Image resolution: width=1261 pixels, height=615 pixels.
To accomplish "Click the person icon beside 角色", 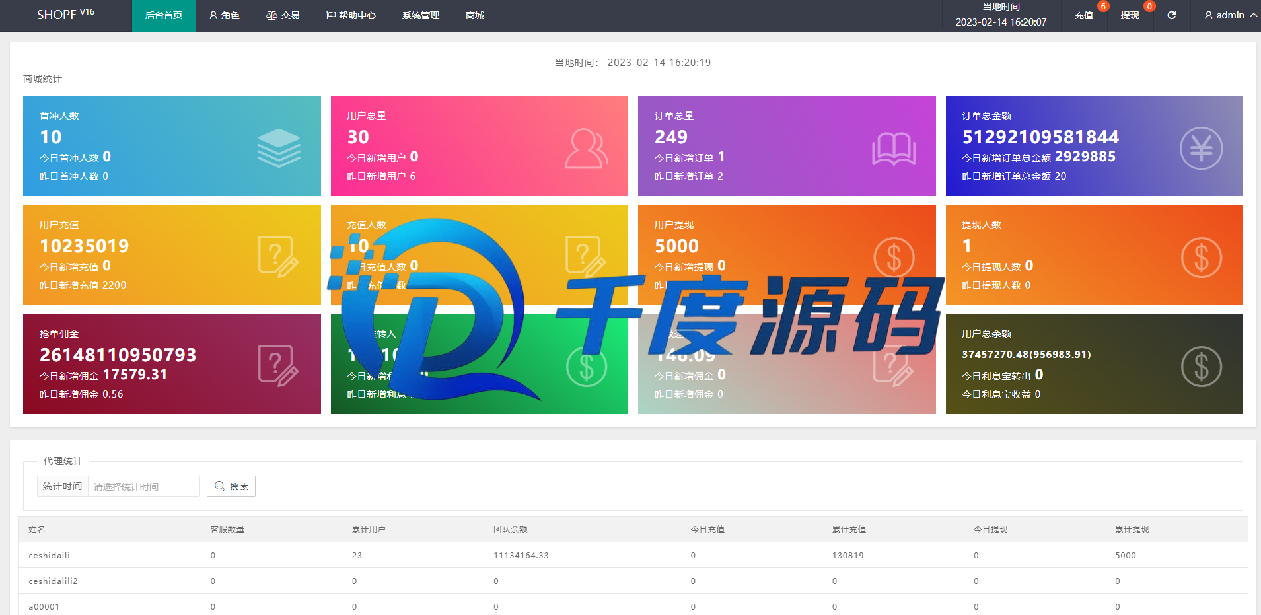I will point(213,15).
